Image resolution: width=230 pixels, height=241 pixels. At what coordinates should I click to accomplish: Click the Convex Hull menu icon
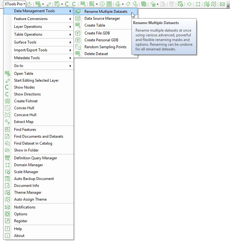8,108
